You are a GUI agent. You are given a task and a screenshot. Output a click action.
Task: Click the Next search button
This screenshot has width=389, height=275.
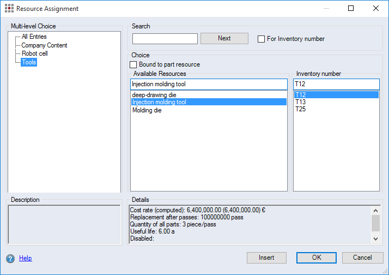click(x=224, y=38)
